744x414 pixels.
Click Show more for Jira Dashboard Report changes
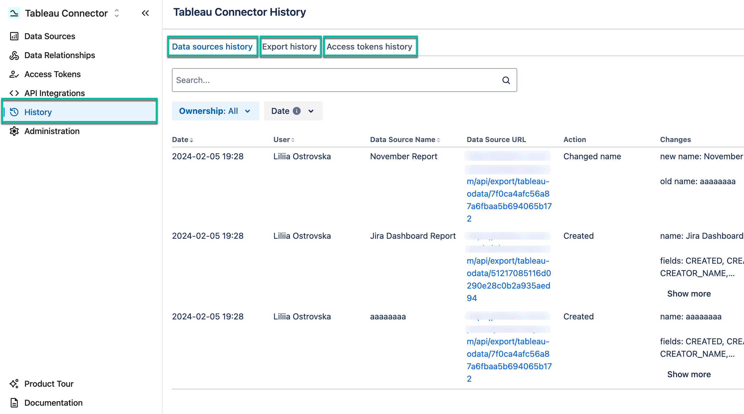pos(689,293)
